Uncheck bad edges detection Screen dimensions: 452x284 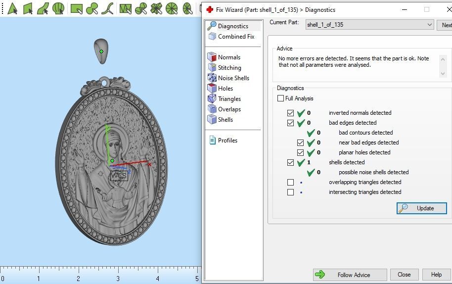point(290,123)
